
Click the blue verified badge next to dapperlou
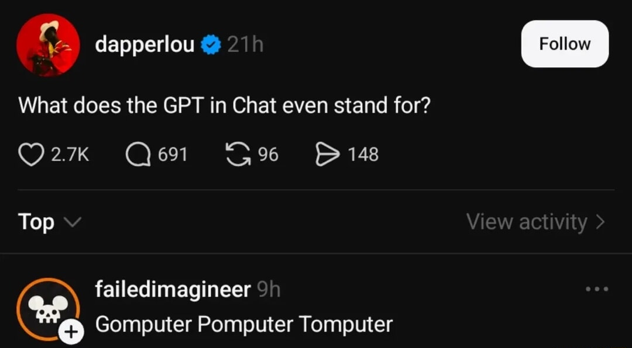point(209,43)
